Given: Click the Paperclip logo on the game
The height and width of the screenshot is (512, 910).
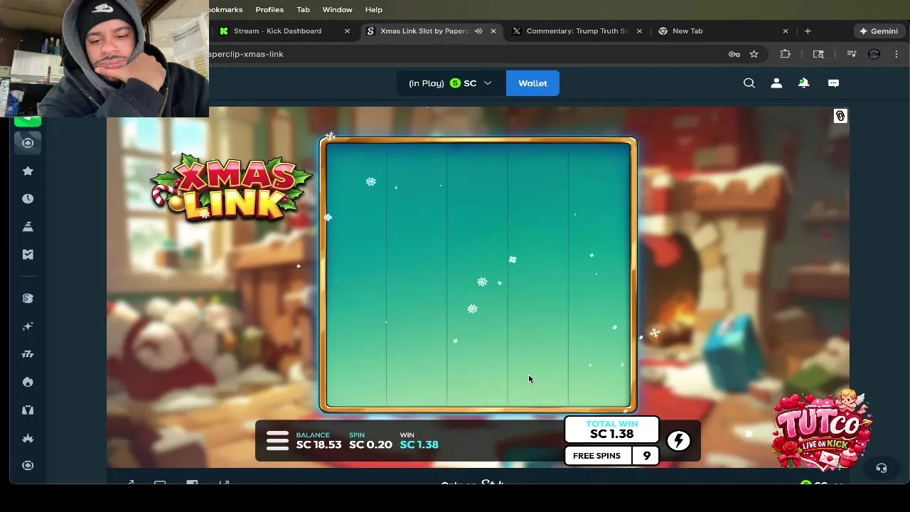Looking at the screenshot, I should point(840,116).
